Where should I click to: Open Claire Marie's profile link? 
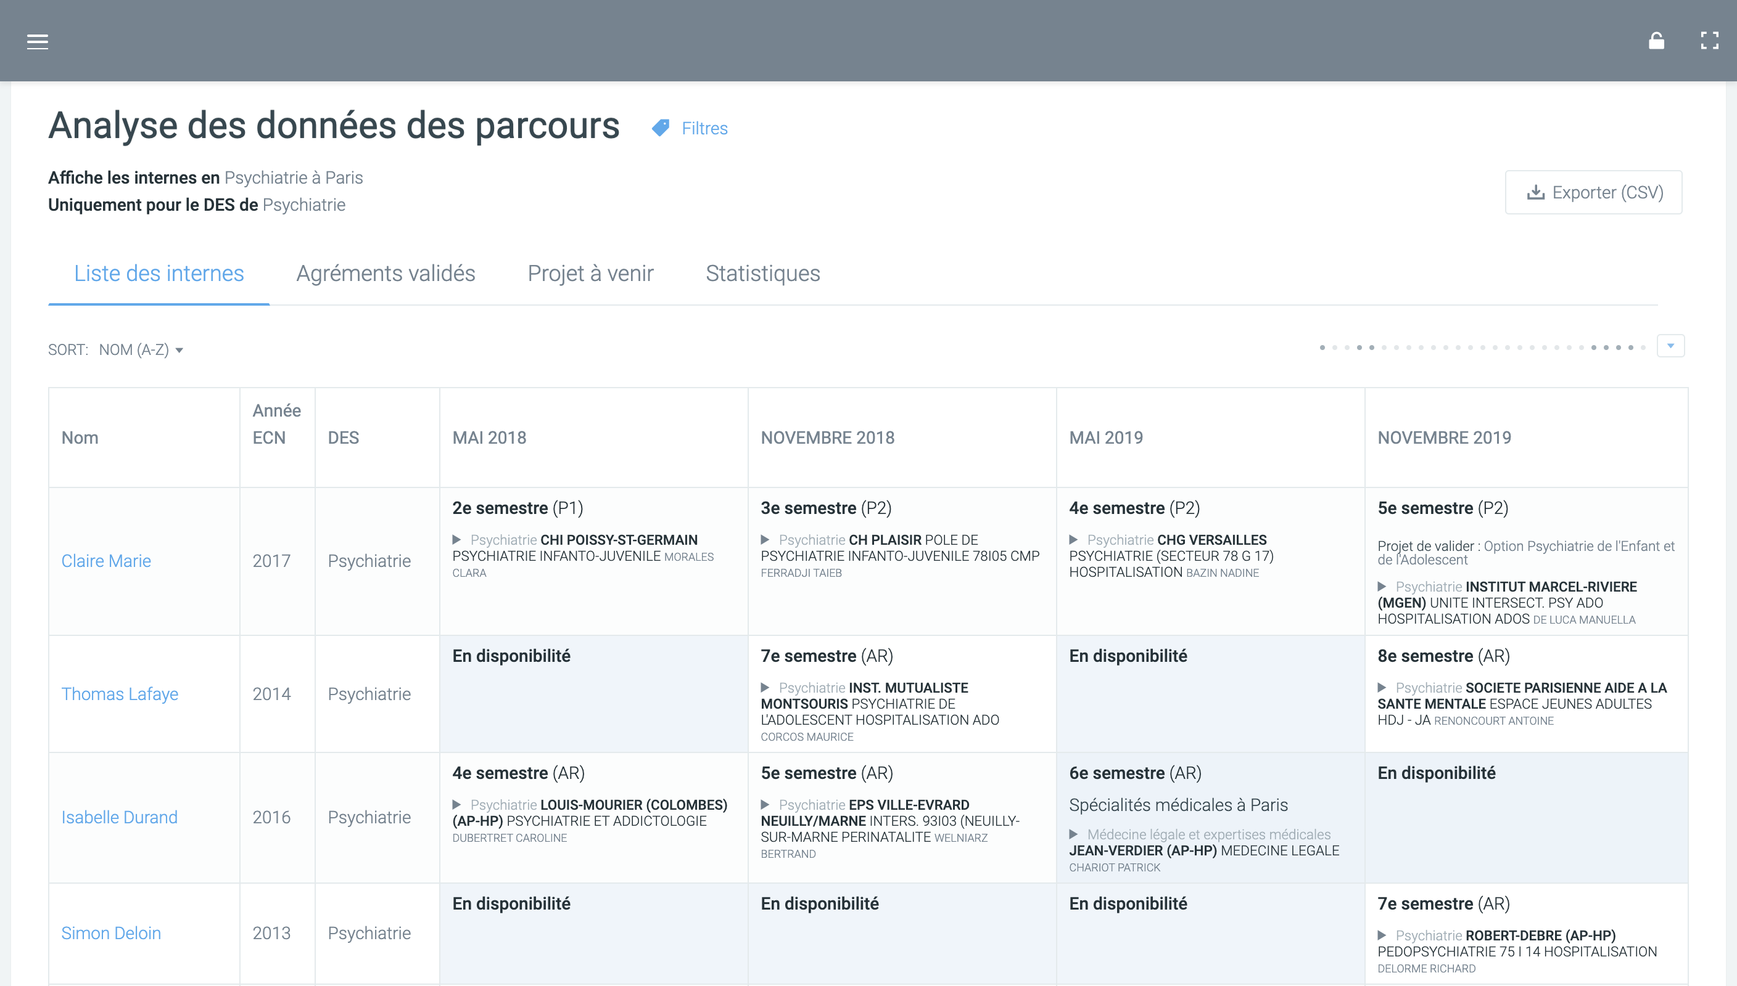coord(105,561)
